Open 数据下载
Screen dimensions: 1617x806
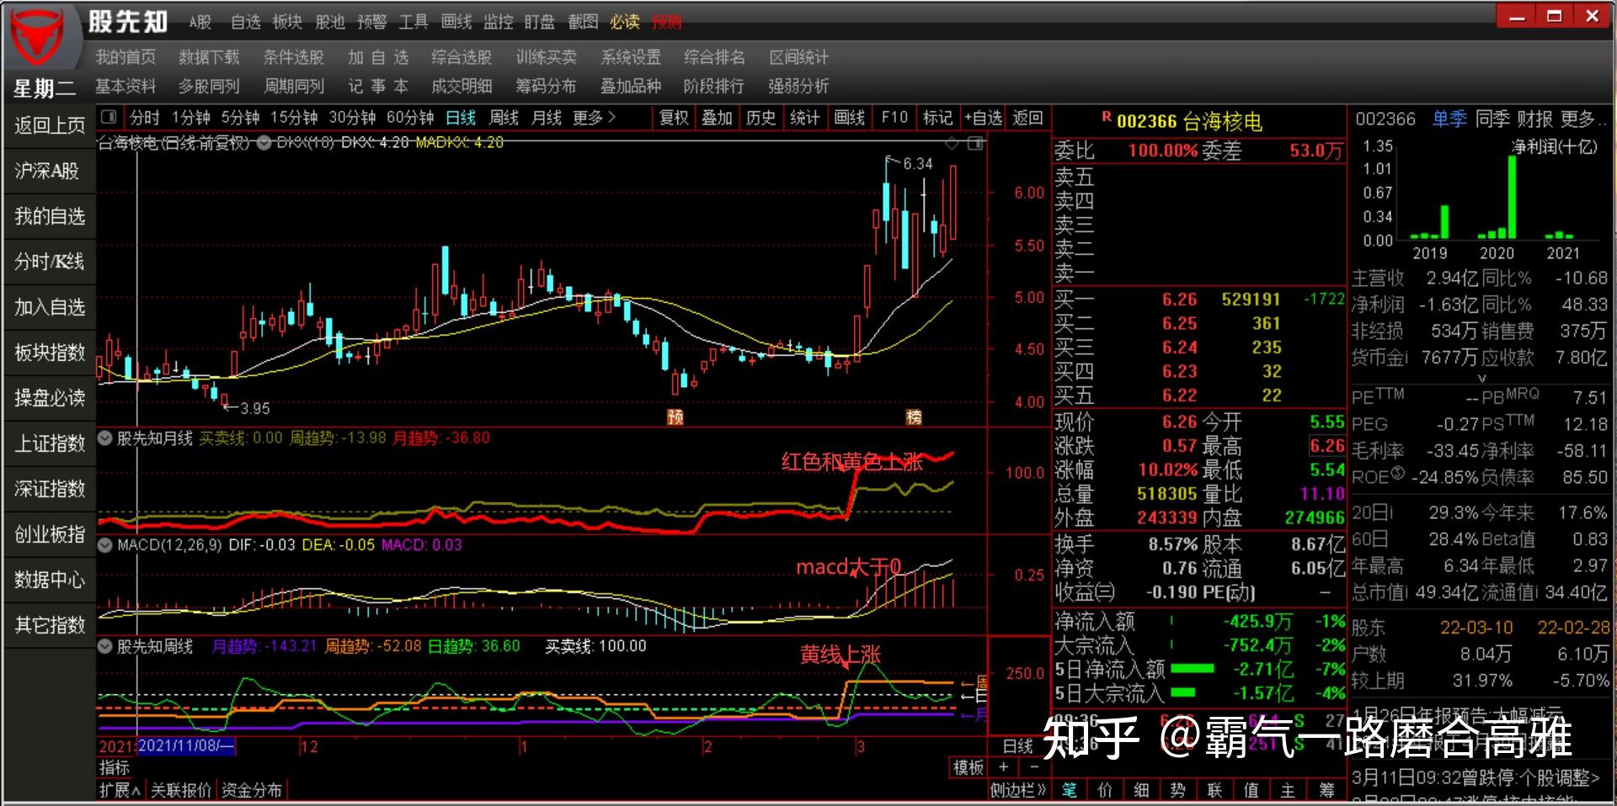[x=209, y=57]
